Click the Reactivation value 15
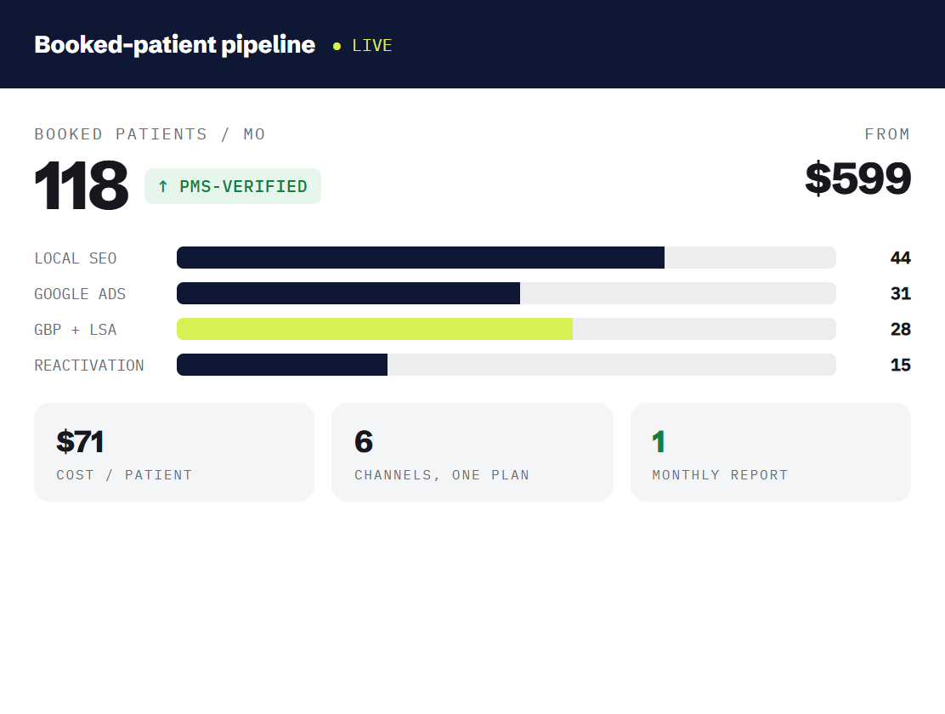The width and height of the screenshot is (945, 714). coord(901,365)
